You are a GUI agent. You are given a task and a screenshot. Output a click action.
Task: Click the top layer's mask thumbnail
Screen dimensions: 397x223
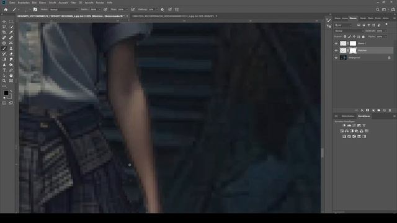click(353, 43)
